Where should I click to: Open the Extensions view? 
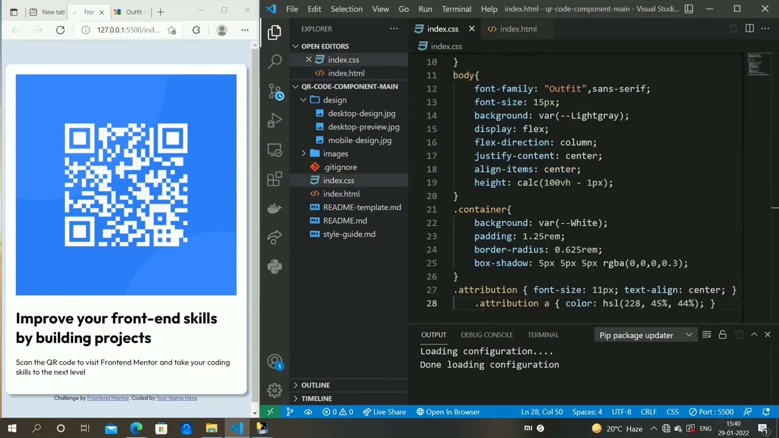tap(274, 179)
